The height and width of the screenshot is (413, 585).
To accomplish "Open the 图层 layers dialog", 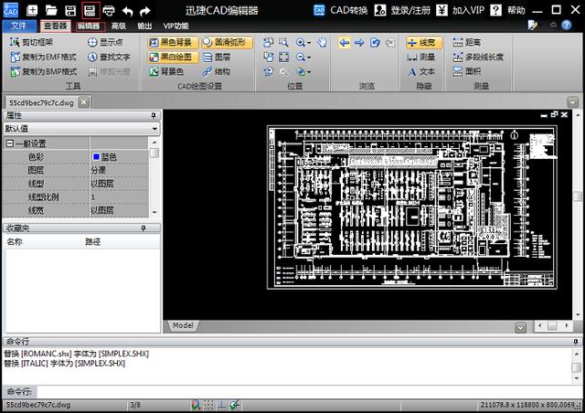I will tap(217, 57).
